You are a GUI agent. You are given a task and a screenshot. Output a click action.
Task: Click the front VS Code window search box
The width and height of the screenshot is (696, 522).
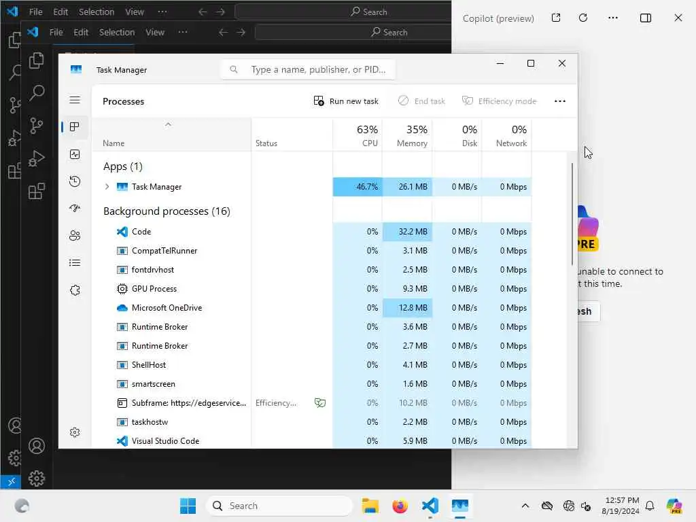353,32
